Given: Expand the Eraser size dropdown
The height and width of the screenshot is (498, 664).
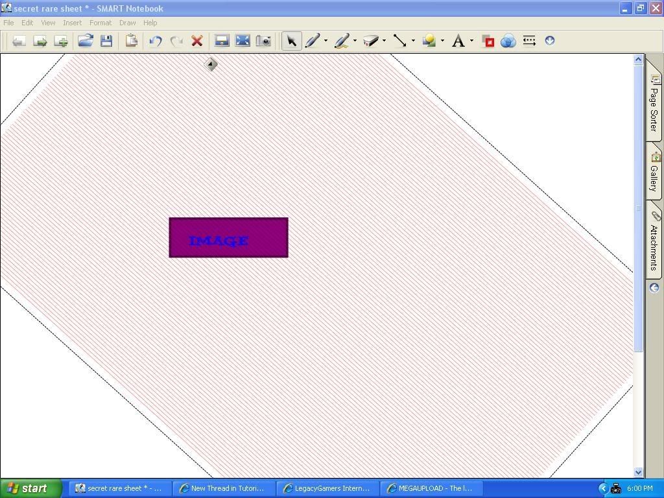Looking at the screenshot, I should pos(383,41).
